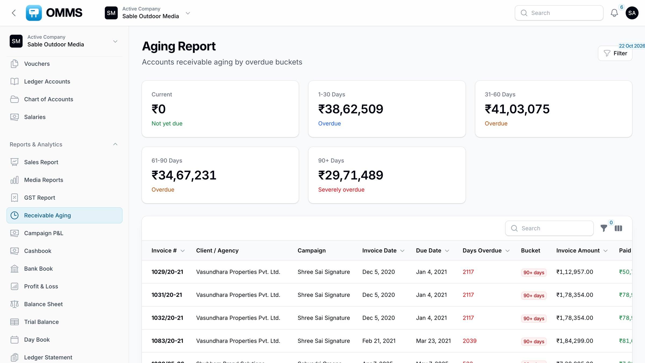Open Chart of Accounts
Screen dimensions: 645x363
pyautogui.click(x=64, y=99)
